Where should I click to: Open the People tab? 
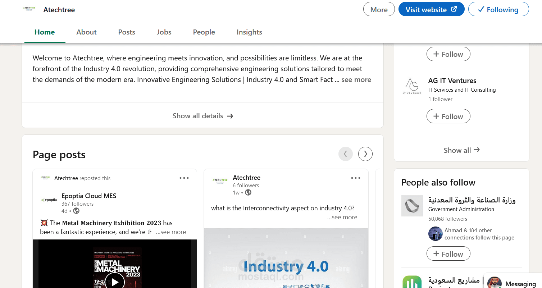point(204,32)
